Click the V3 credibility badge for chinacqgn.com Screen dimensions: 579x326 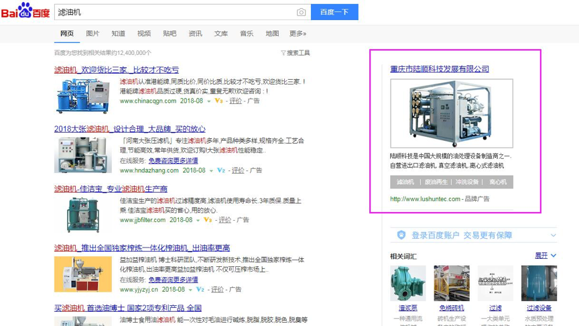(218, 101)
